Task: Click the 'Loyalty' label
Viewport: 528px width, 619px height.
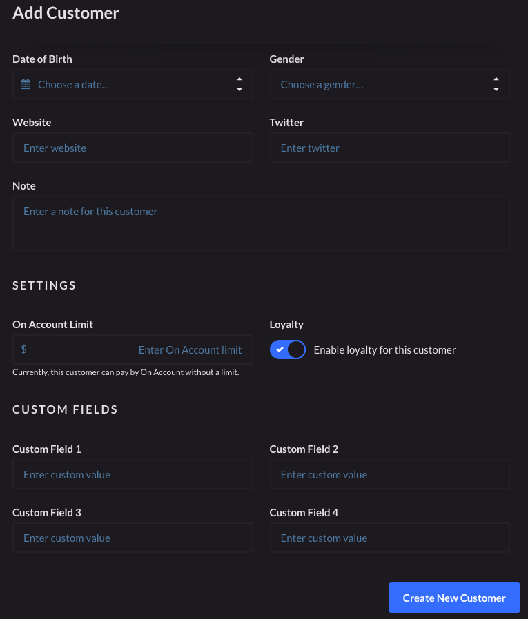Action: (x=286, y=325)
